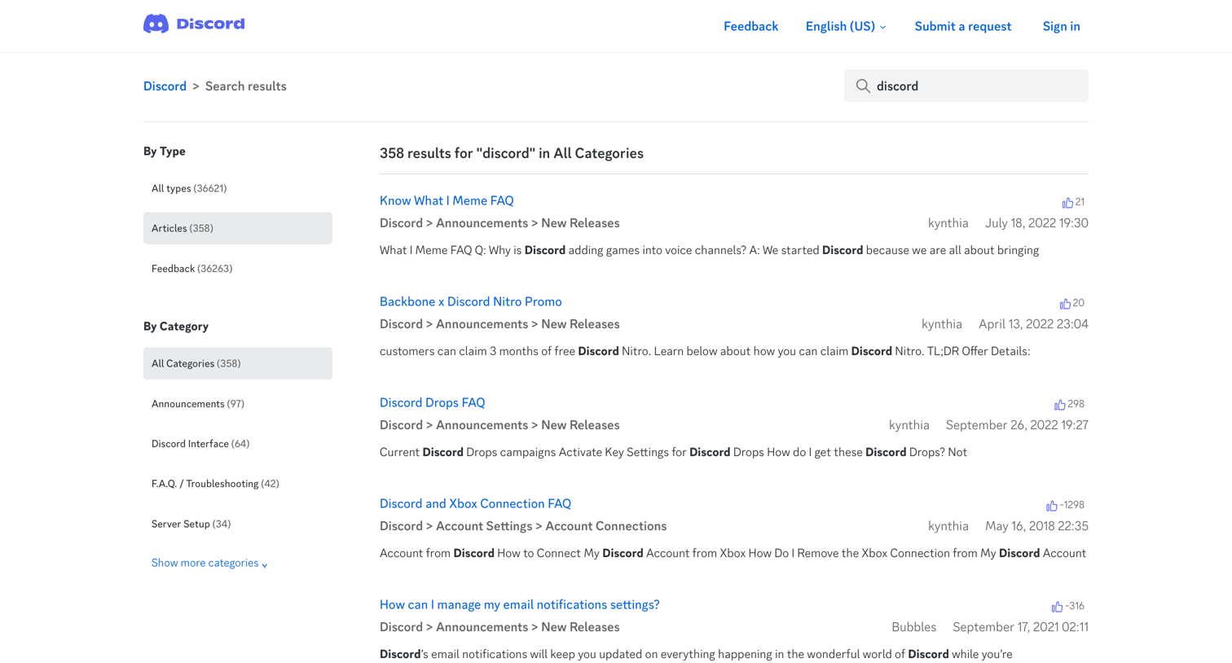Viewport: 1232px width, 663px height.
Task: Click the By Type heading
Action: (164, 151)
